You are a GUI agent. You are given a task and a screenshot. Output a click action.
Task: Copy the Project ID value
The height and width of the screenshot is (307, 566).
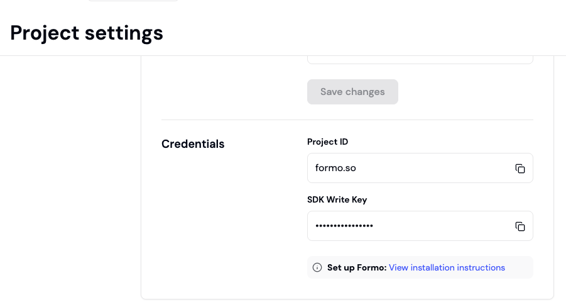click(520, 169)
